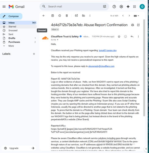Click the 7:00 PM timestamp

[x=103, y=36]
